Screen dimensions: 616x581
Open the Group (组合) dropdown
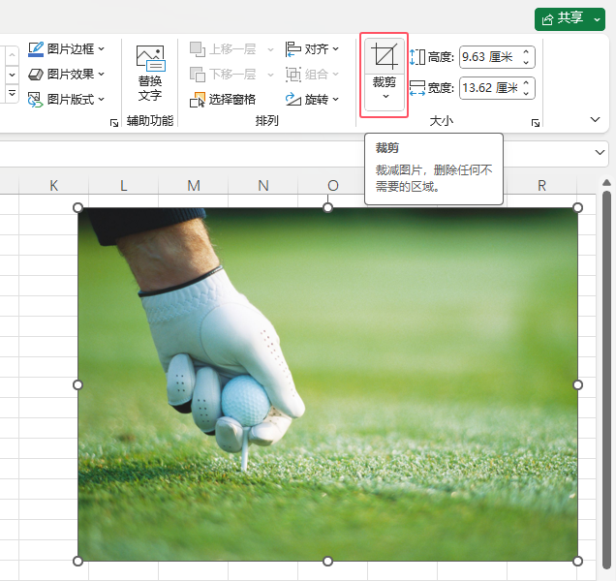pos(312,75)
